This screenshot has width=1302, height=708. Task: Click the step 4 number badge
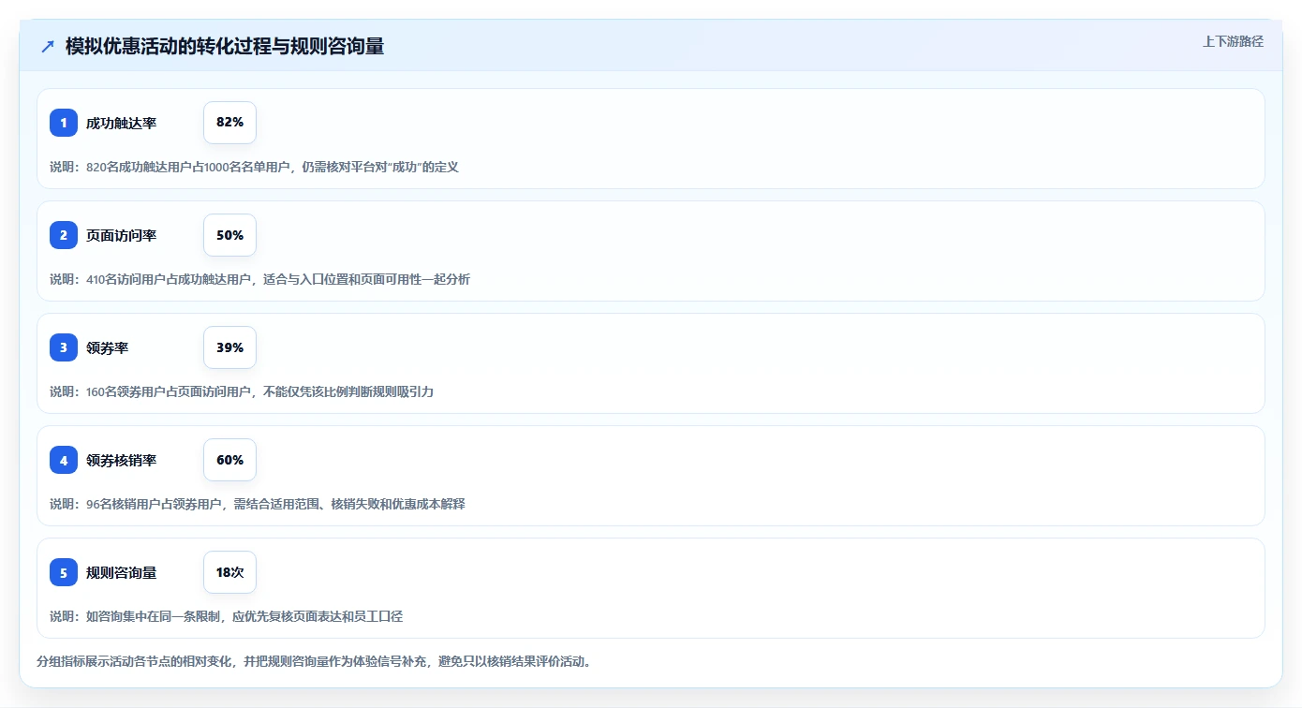64,460
